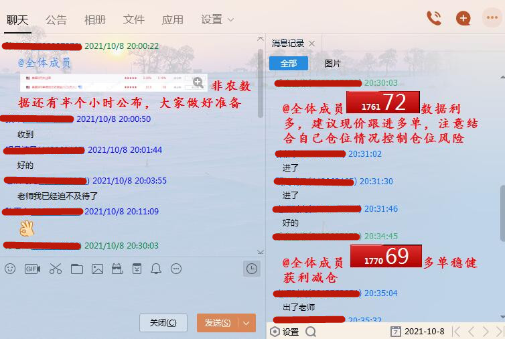Expand the send options arrow
The height and width of the screenshot is (339, 505).
point(246,322)
